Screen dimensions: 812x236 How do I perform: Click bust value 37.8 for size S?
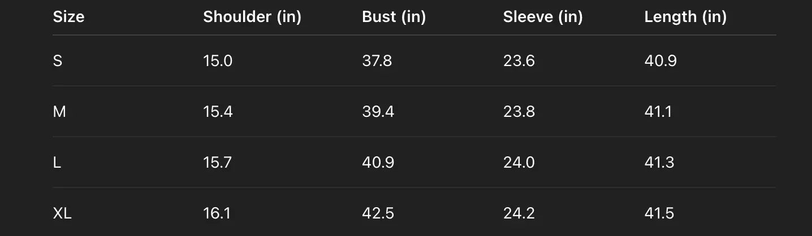tap(377, 61)
